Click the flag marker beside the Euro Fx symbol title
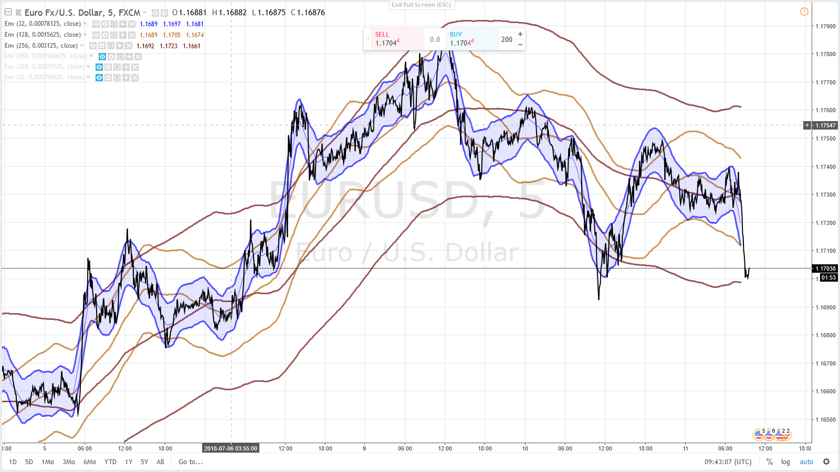The height and width of the screenshot is (472, 840). [19, 13]
